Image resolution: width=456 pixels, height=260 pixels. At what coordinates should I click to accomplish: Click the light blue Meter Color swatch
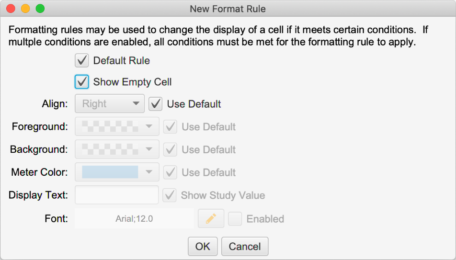tap(110, 172)
